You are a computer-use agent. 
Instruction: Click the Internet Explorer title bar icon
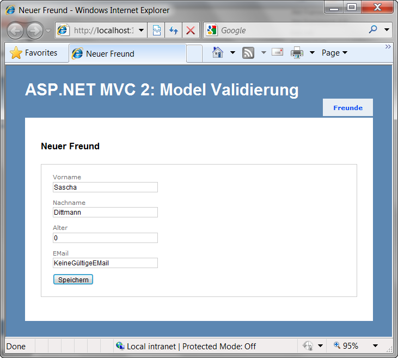pyautogui.click(x=10, y=10)
